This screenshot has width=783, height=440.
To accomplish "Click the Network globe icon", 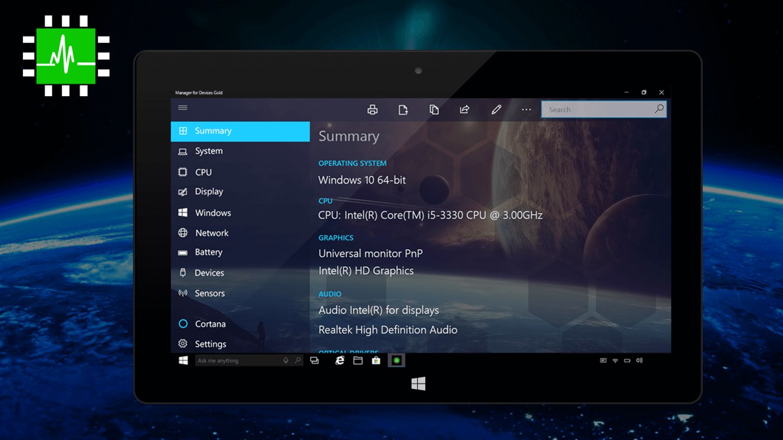I will [182, 233].
